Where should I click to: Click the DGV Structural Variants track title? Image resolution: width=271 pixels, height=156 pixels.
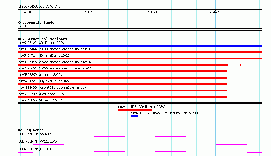43,39
